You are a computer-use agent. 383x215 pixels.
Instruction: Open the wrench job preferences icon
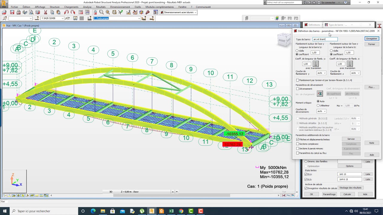tap(148, 13)
